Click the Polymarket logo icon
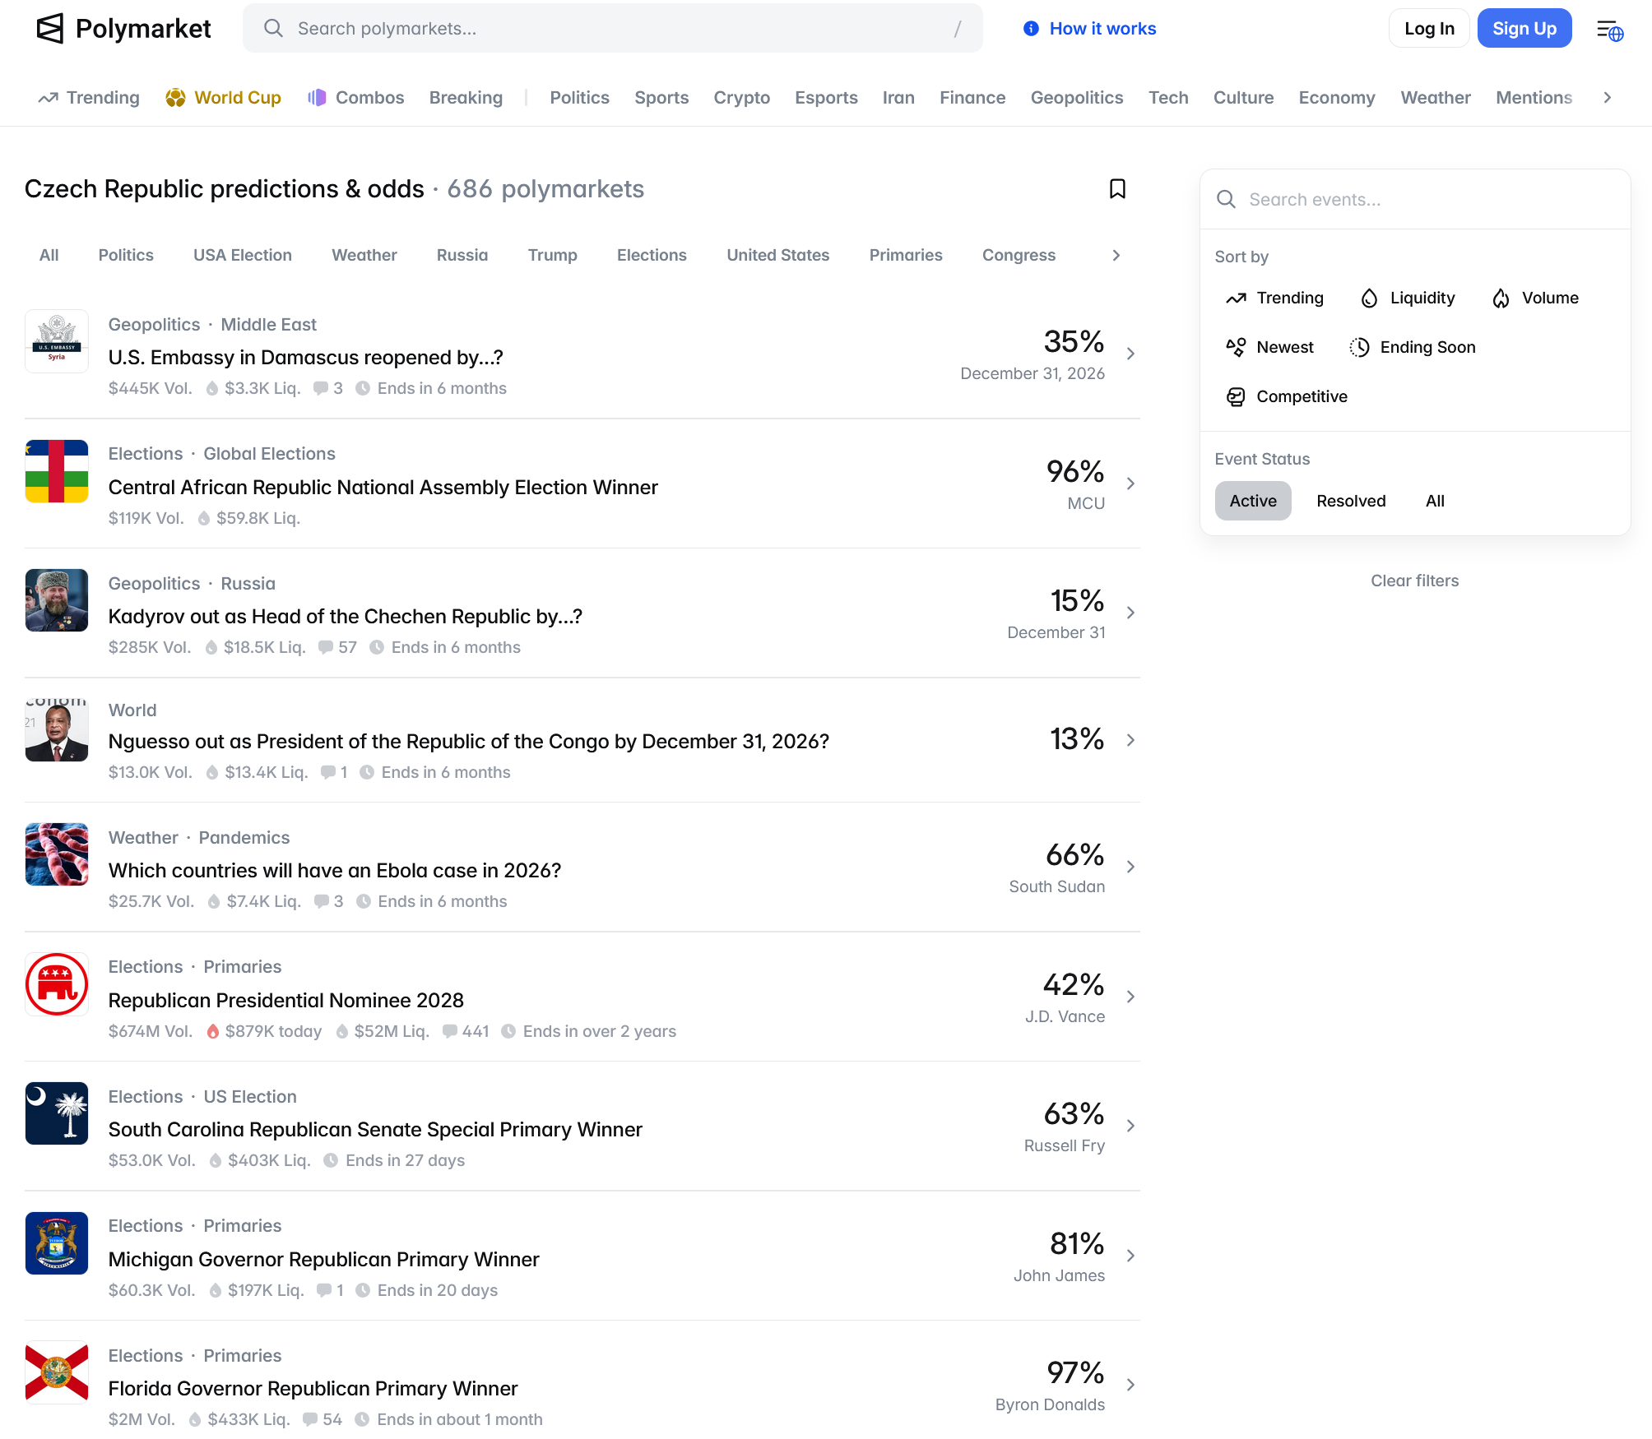 50,29
